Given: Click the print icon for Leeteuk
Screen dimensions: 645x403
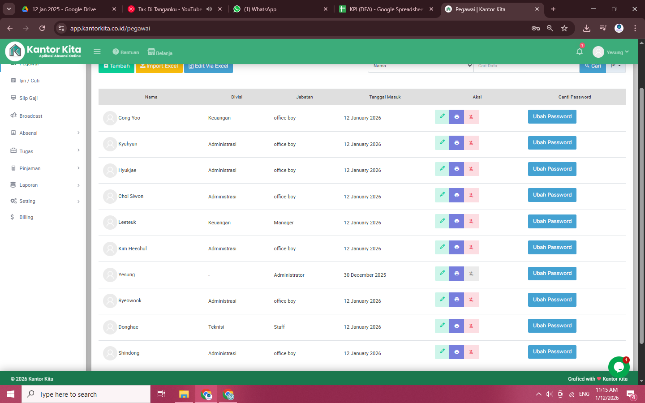Looking at the screenshot, I should 456,221.
